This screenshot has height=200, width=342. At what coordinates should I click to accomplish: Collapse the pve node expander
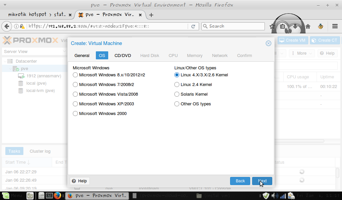tap(10, 69)
